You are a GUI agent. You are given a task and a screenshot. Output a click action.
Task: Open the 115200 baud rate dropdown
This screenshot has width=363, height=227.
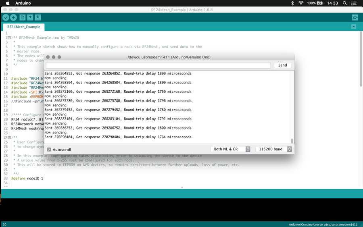pos(273,149)
